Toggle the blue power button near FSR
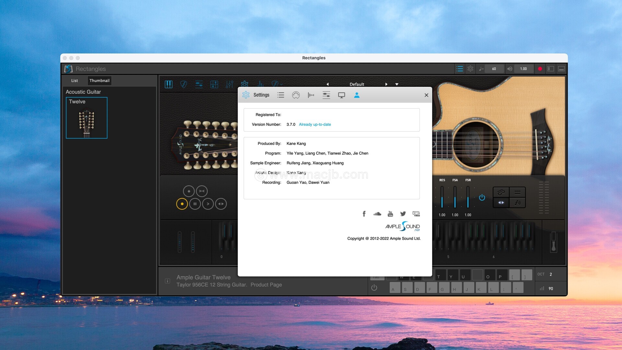This screenshot has height=350, width=622. (482, 197)
